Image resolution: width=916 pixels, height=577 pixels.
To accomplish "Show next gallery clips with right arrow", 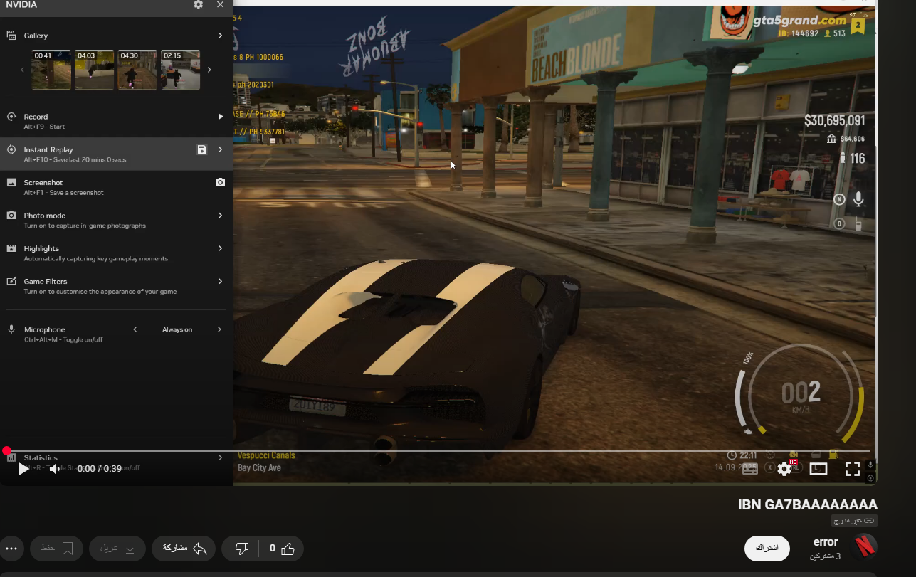I will 209,70.
